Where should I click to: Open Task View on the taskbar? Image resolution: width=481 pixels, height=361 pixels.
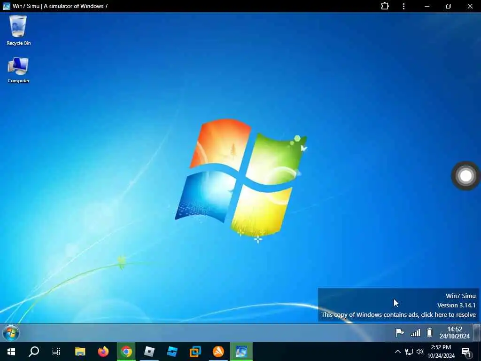point(56,352)
